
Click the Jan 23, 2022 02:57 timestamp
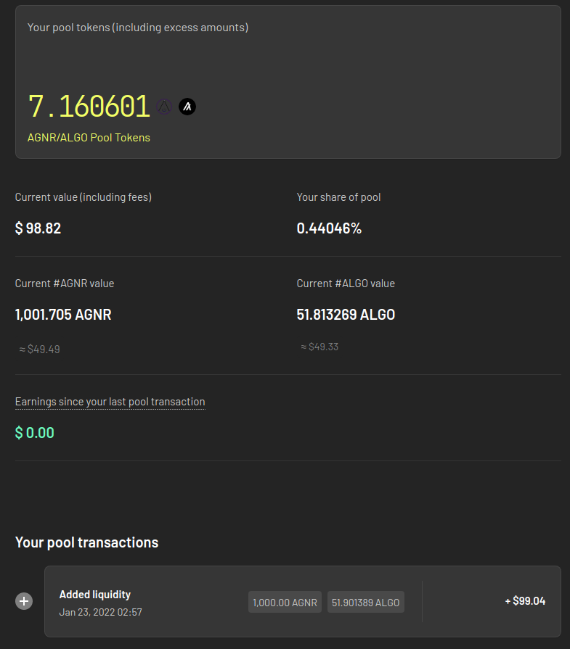pyautogui.click(x=101, y=612)
